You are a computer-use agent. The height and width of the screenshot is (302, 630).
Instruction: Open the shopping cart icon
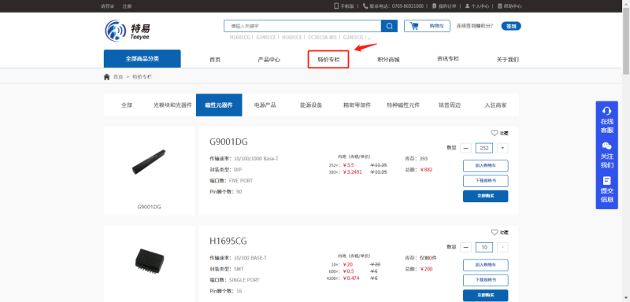(x=414, y=26)
